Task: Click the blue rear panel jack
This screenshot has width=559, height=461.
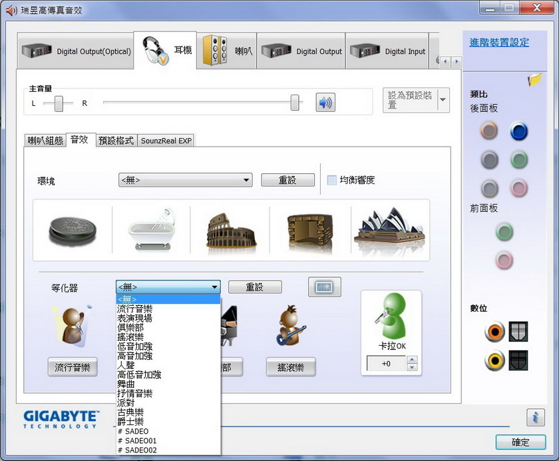Action: [518, 131]
